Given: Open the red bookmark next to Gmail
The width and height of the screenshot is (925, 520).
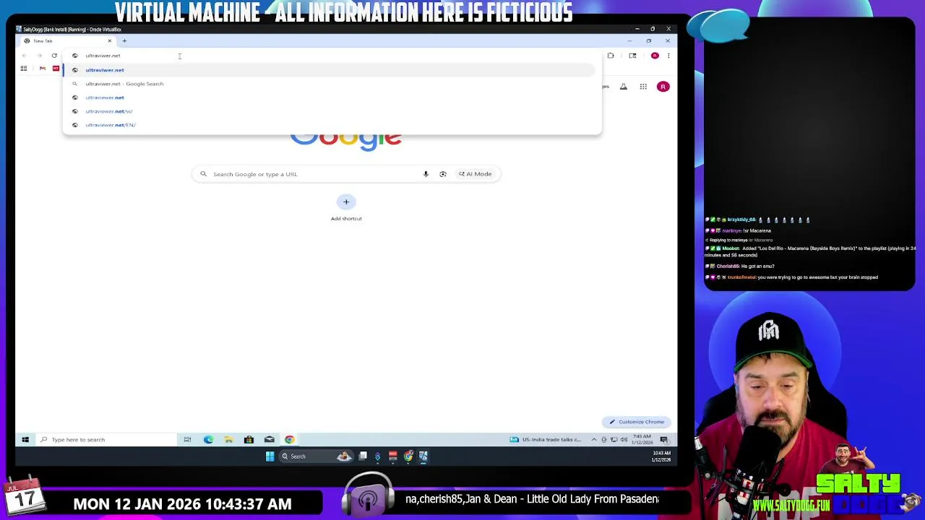Looking at the screenshot, I should pos(56,69).
